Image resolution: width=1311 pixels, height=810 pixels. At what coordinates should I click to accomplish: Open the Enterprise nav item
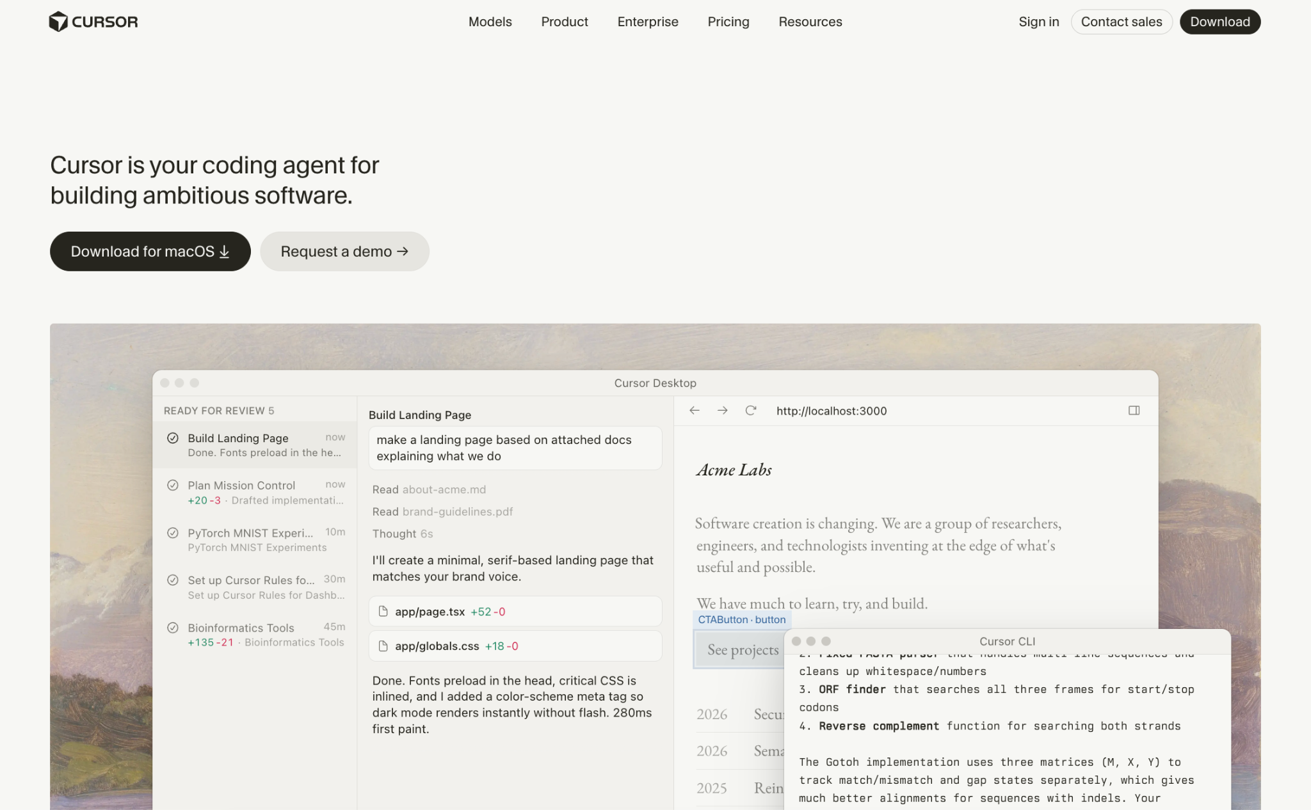tap(648, 22)
